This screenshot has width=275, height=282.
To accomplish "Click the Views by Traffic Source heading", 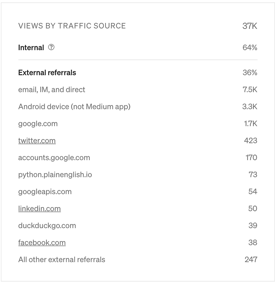I will coord(72,26).
